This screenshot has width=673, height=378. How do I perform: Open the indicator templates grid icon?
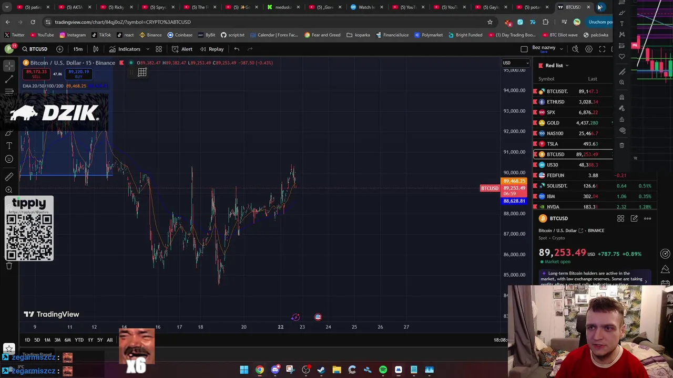coord(158,49)
